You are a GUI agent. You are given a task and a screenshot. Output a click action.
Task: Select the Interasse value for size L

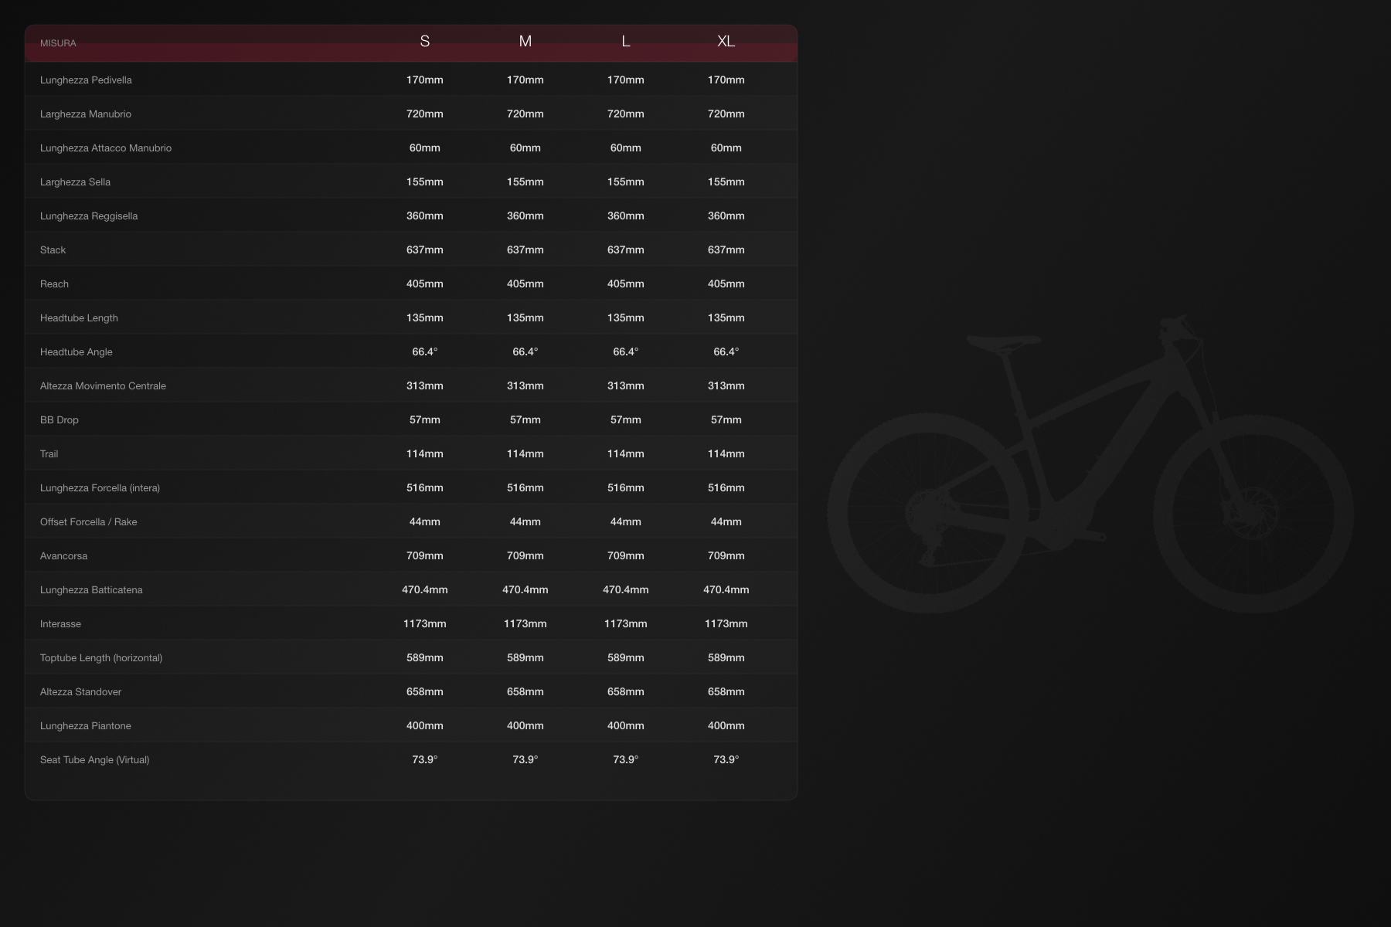pos(625,624)
